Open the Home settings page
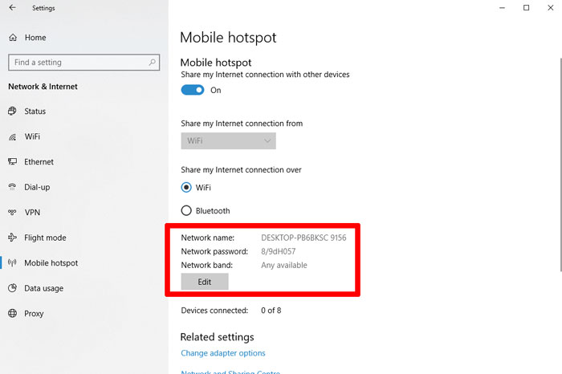This screenshot has height=374, width=562. point(35,38)
